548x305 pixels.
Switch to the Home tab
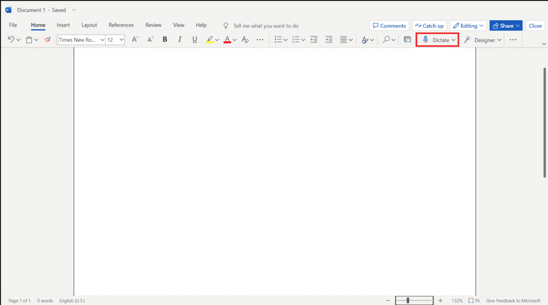[38, 25]
